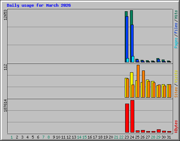Click the orange Sites bar for day 31
Screen dimensions: 180x141
[x=170, y=91]
